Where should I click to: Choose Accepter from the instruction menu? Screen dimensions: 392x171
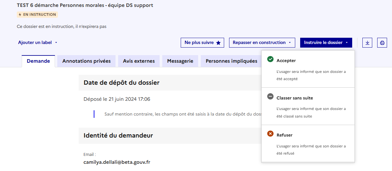(286, 61)
